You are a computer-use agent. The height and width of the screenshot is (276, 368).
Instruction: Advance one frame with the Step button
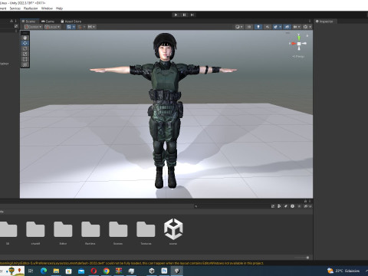point(192,15)
